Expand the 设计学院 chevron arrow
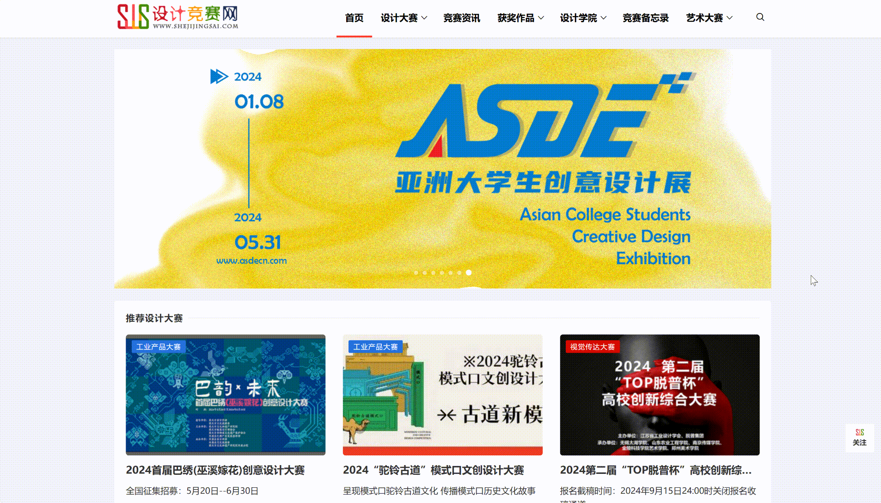Viewport: 881px width, 503px height. coord(604,18)
